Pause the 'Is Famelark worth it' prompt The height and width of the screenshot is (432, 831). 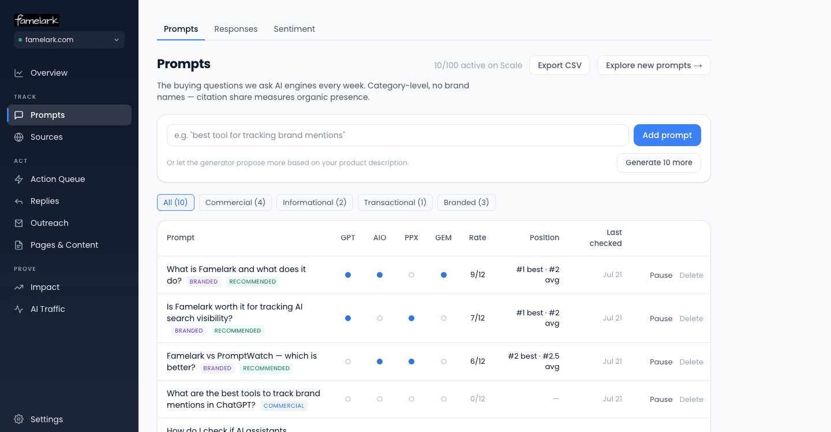click(661, 318)
